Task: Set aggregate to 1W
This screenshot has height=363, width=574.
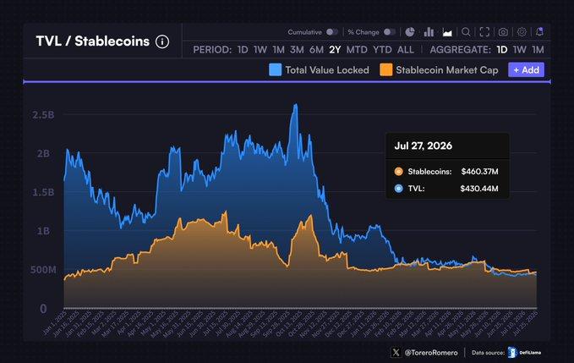Action: tap(519, 50)
